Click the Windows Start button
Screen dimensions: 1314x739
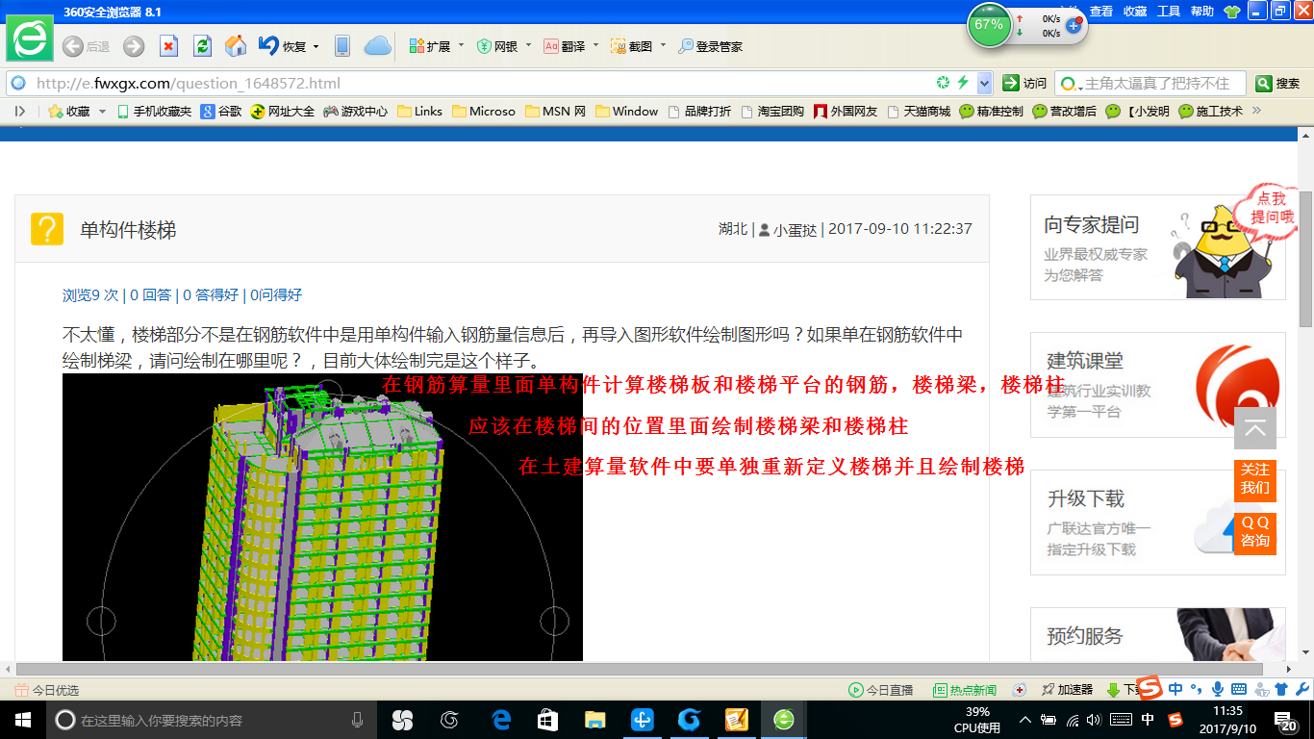[x=23, y=720]
